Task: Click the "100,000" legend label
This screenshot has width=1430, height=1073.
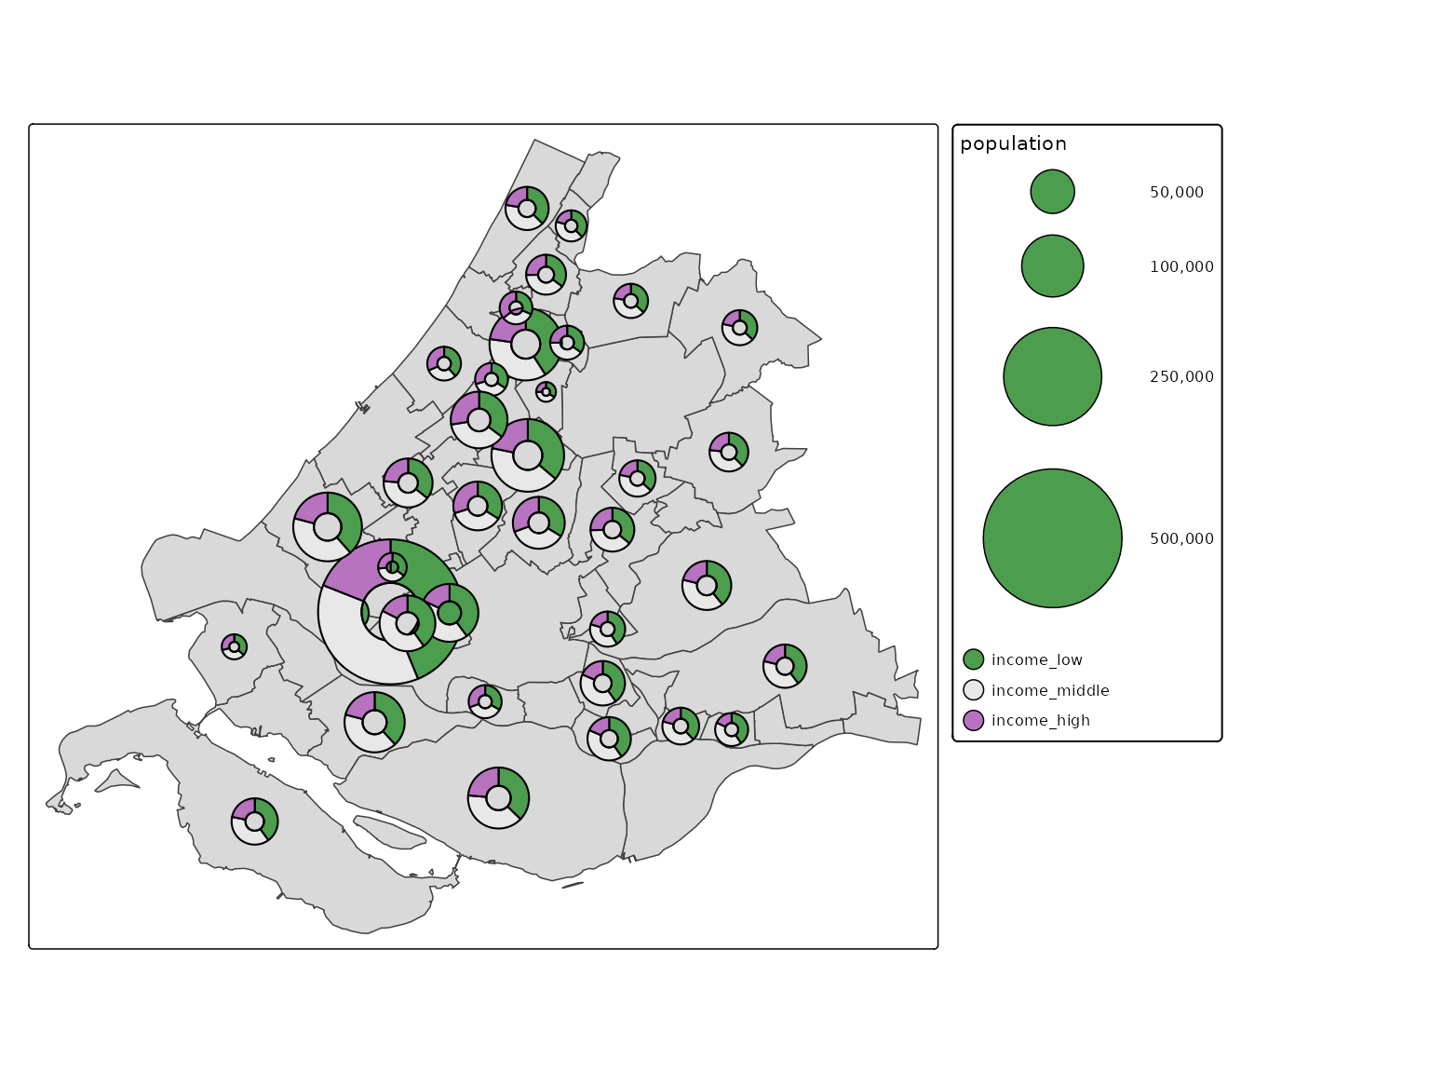Action: coord(1181,267)
